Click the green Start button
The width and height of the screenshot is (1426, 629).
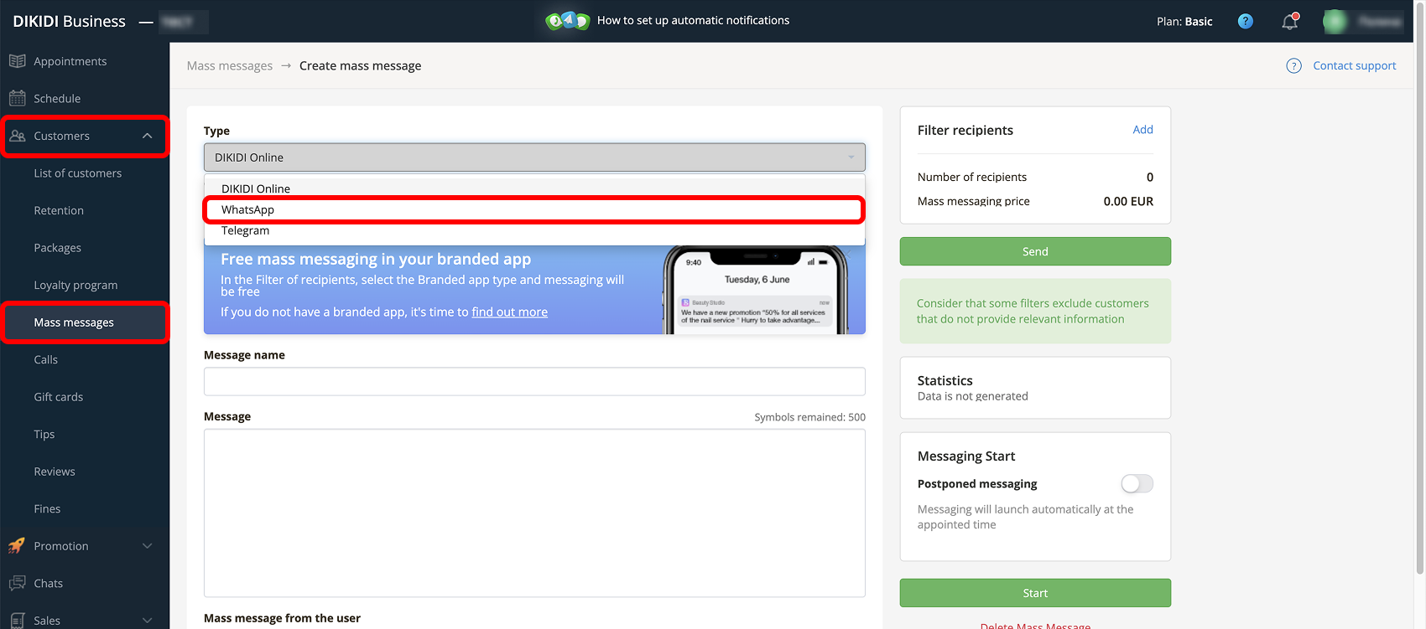point(1035,593)
